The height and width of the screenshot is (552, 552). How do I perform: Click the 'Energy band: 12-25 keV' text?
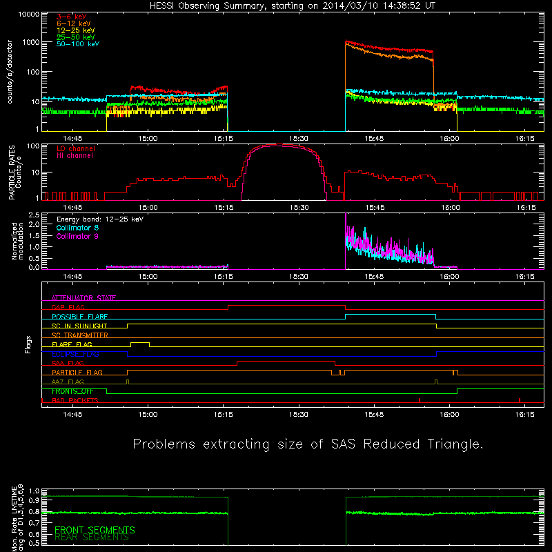coord(100,219)
